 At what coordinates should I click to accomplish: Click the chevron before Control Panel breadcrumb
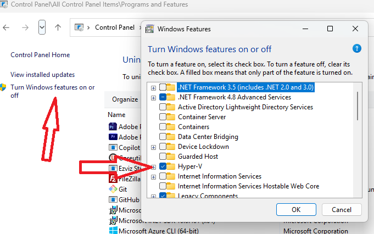pos(88,27)
